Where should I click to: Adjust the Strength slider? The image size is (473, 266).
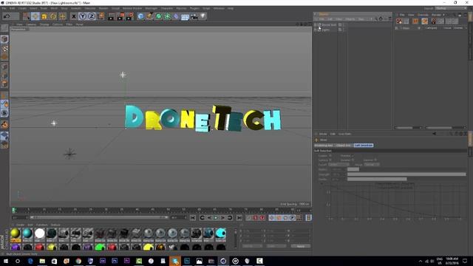pos(406,174)
